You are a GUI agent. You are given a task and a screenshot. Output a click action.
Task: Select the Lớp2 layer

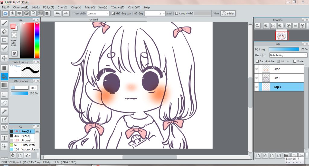281,69
